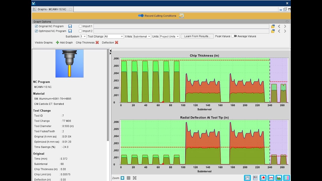This screenshot has width=322, height=181.
Task: Click red marker on Radial Deflection graph
Action: click(163, 164)
